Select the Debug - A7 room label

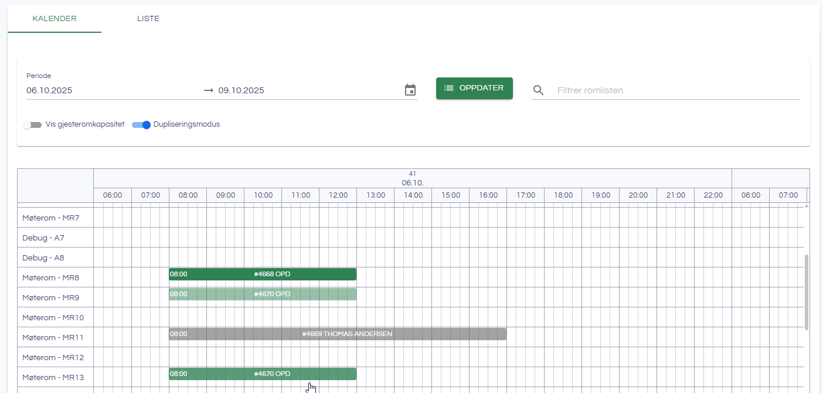43,238
